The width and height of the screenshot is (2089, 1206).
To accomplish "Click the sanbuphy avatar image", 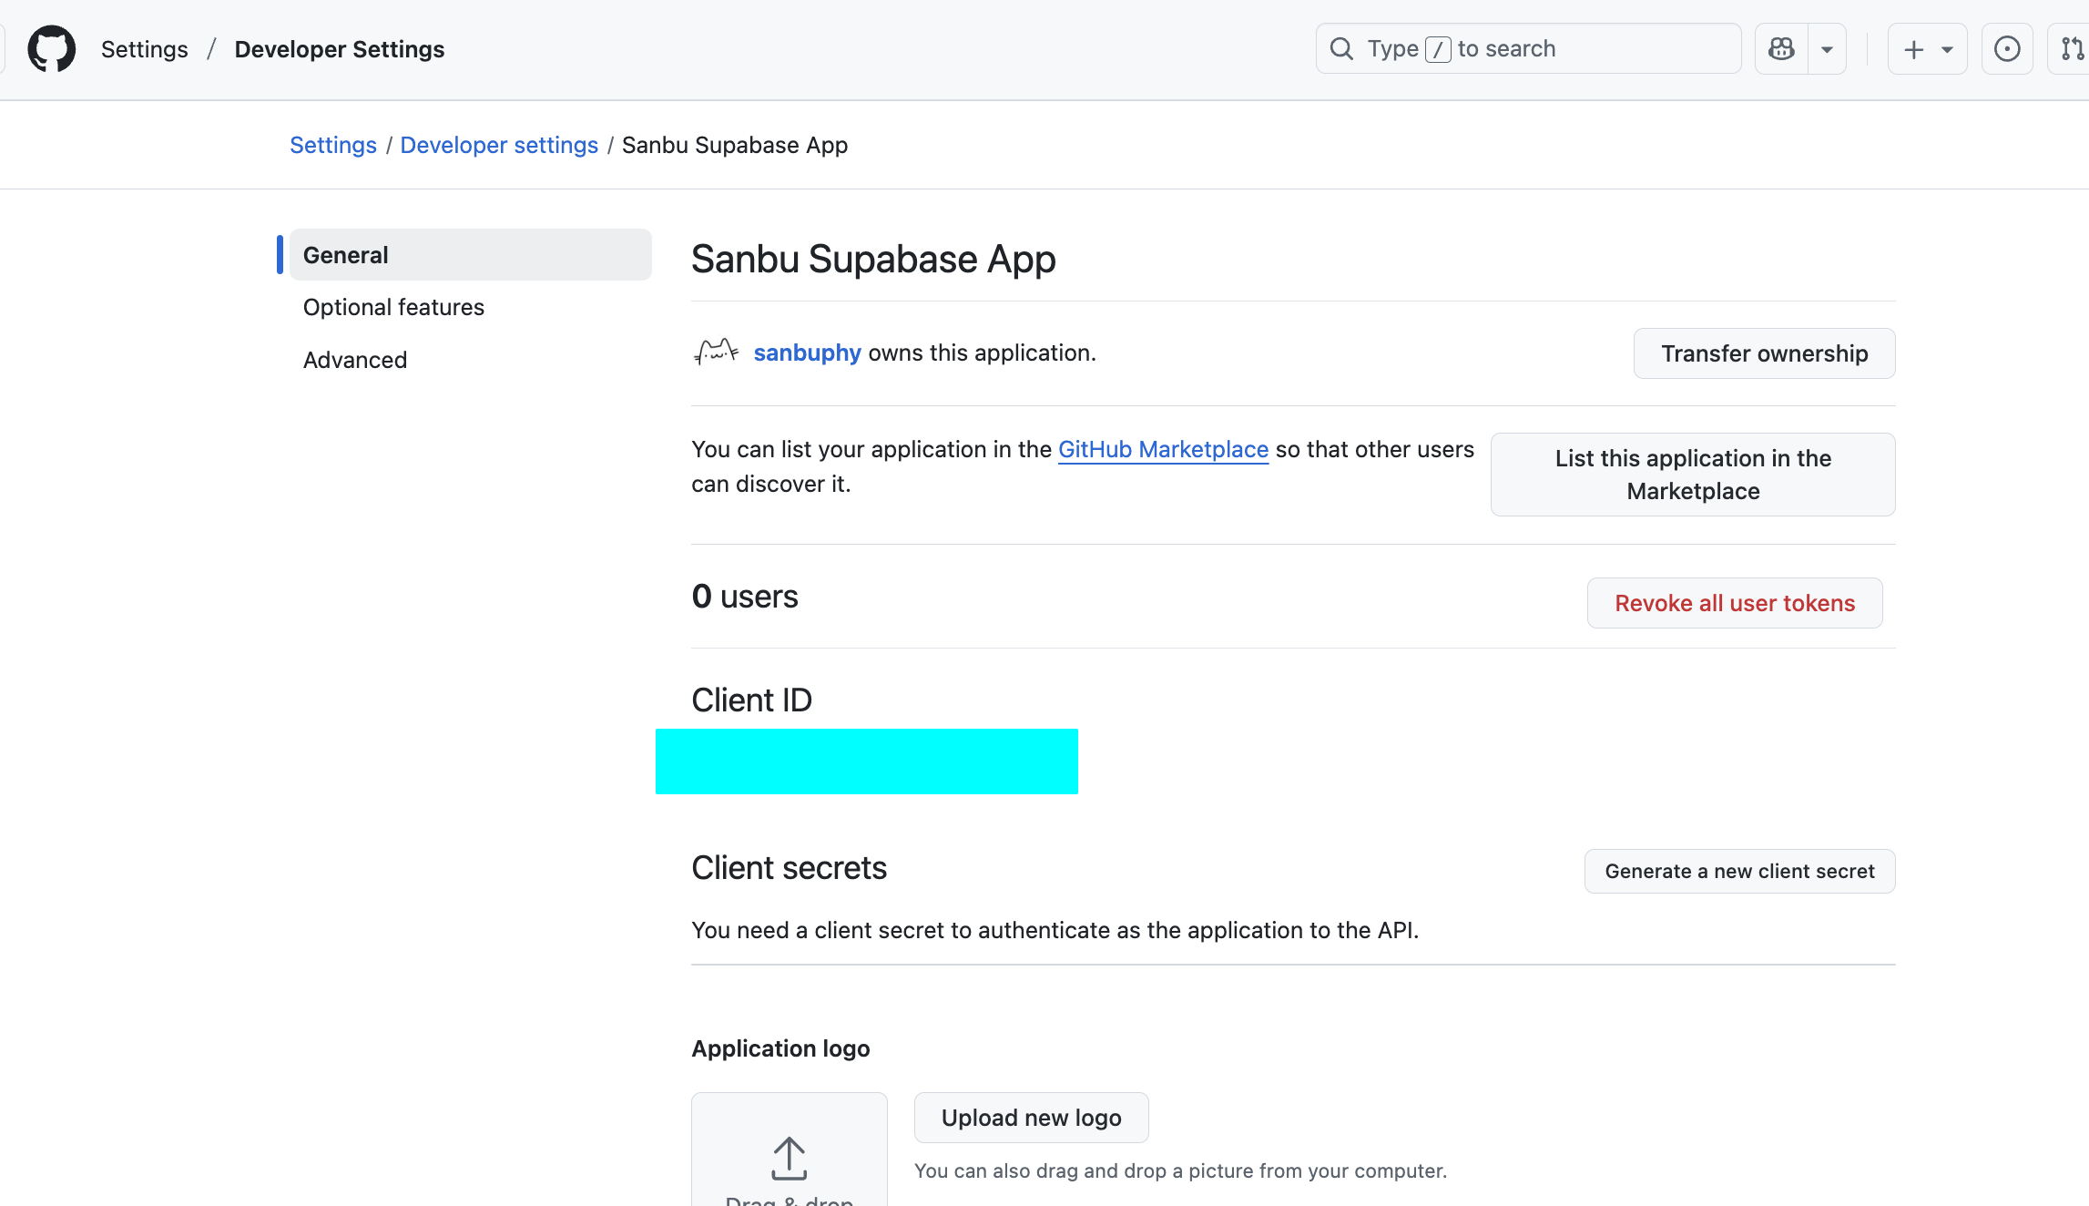I will [x=716, y=353].
